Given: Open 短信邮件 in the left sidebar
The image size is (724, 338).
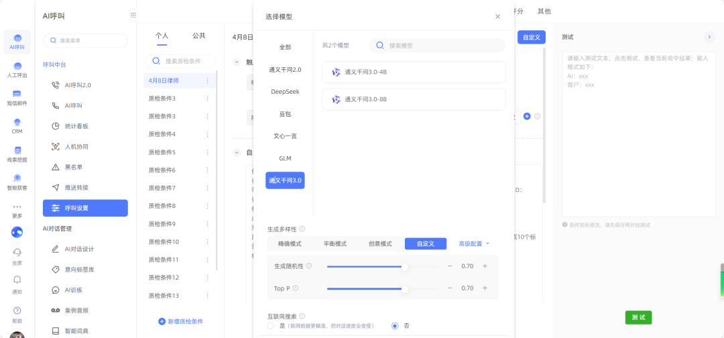Looking at the screenshot, I should coord(17,97).
